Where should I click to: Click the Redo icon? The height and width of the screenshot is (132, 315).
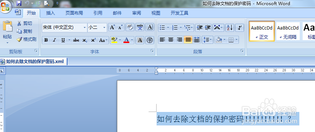(x=39, y=3)
